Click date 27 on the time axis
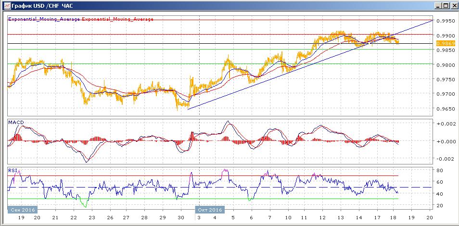 (126, 218)
